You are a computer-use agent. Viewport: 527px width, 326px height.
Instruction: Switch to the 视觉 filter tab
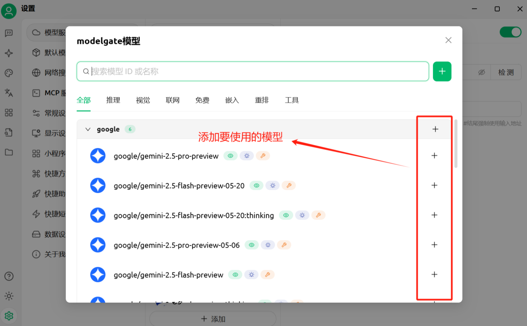143,100
